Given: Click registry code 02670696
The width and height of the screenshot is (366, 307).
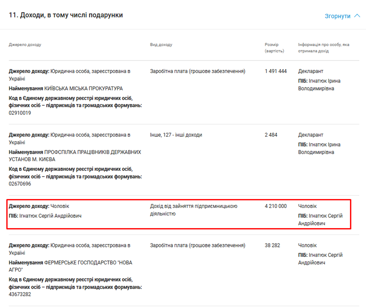Looking at the screenshot, I should [20, 184].
